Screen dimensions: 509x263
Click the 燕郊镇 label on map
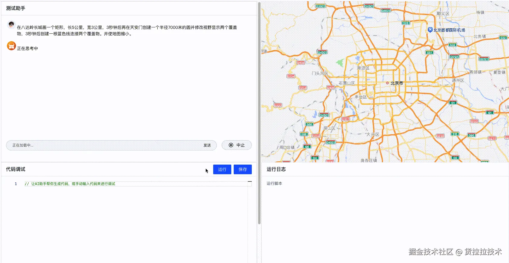coord(476,72)
